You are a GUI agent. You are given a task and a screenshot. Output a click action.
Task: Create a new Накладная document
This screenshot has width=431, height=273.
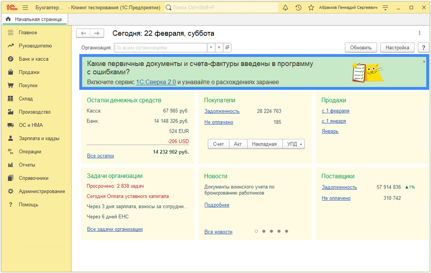(x=264, y=144)
